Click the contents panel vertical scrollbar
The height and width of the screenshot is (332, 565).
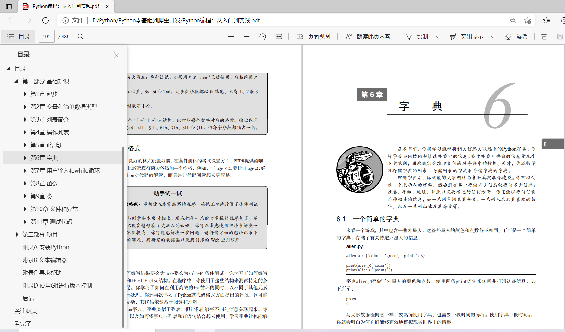(x=123, y=237)
